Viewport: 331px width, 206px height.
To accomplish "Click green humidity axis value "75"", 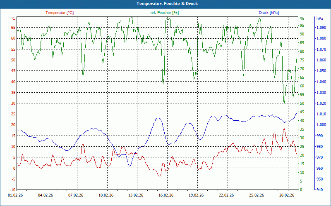I will (302, 60).
